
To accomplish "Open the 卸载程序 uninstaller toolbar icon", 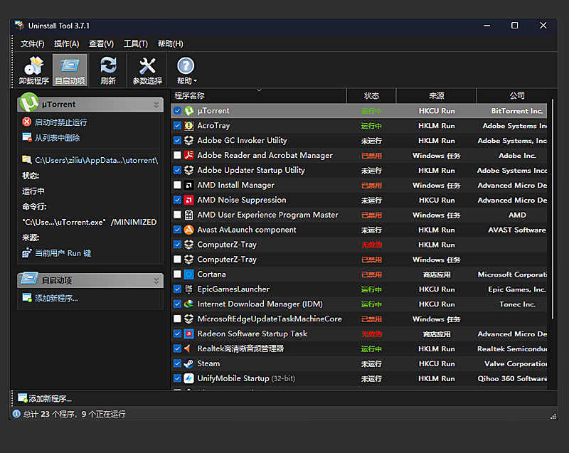I will point(33,66).
